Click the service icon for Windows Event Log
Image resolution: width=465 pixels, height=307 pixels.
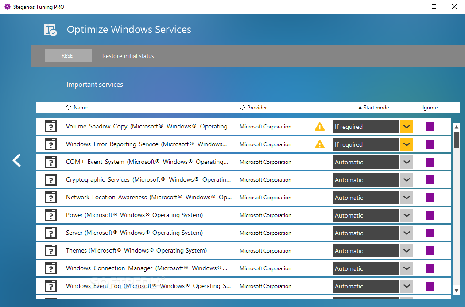51,286
